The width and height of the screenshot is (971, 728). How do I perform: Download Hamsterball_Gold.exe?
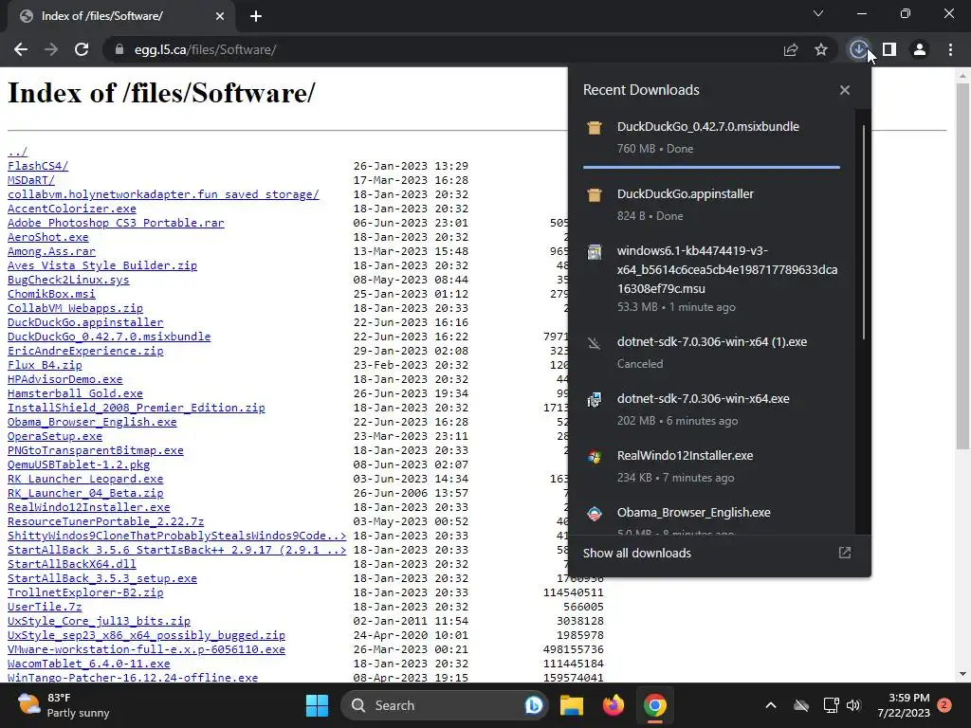75,393
